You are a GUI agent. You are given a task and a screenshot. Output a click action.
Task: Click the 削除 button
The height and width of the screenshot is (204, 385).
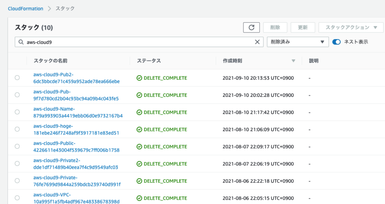click(275, 28)
